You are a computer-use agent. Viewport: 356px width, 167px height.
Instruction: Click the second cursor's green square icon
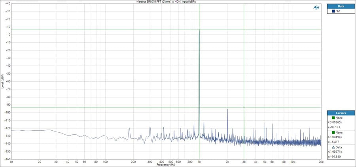click(333, 133)
